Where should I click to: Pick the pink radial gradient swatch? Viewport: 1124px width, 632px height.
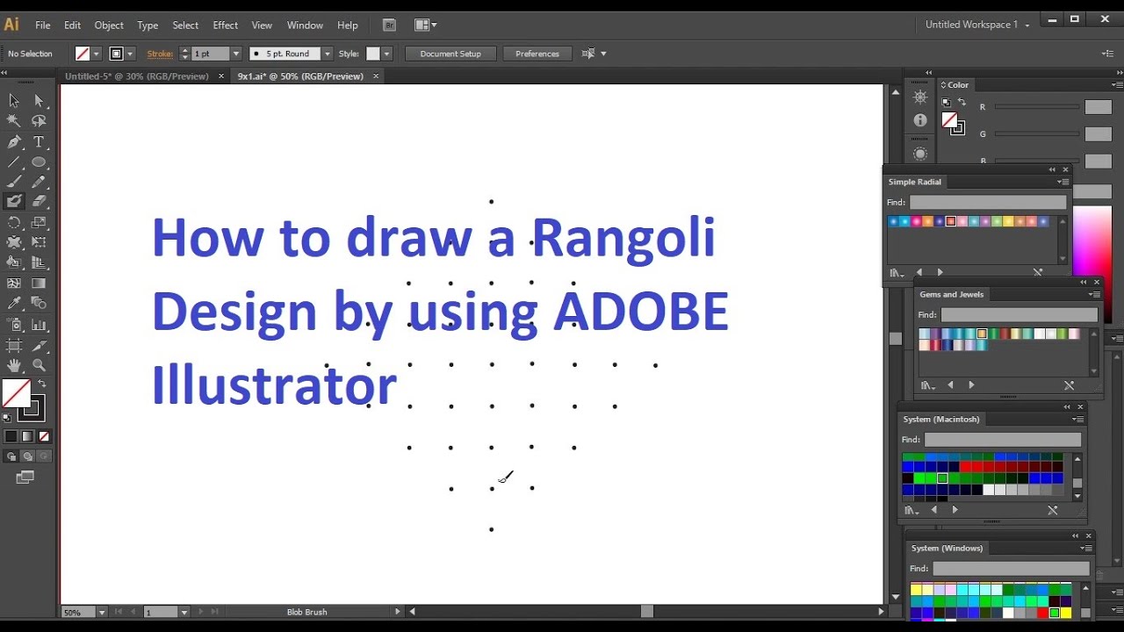tap(916, 222)
